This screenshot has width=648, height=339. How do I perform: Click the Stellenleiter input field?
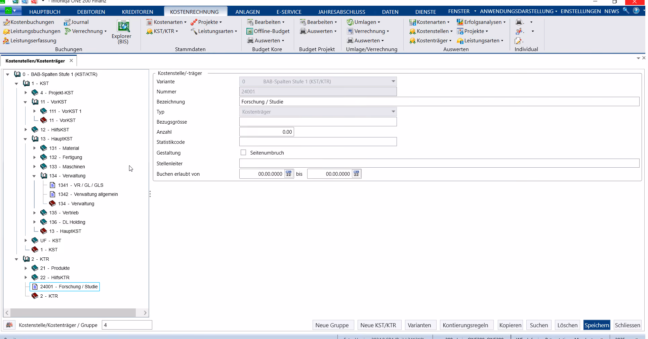click(x=439, y=163)
